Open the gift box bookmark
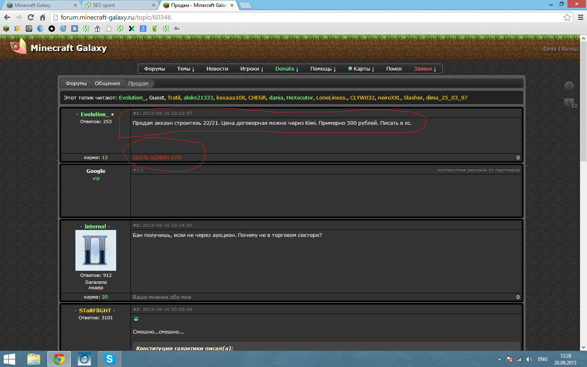 click(x=97, y=29)
